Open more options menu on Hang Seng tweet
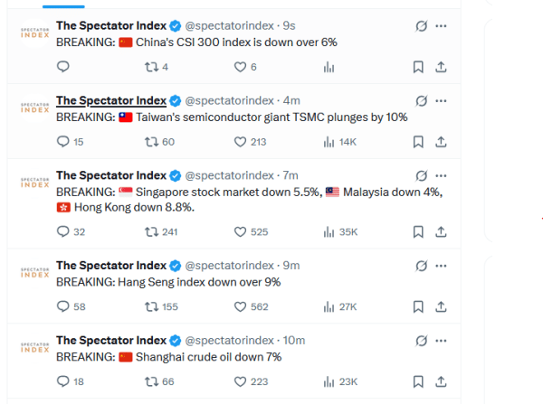This screenshot has height=404, width=543. click(x=441, y=266)
